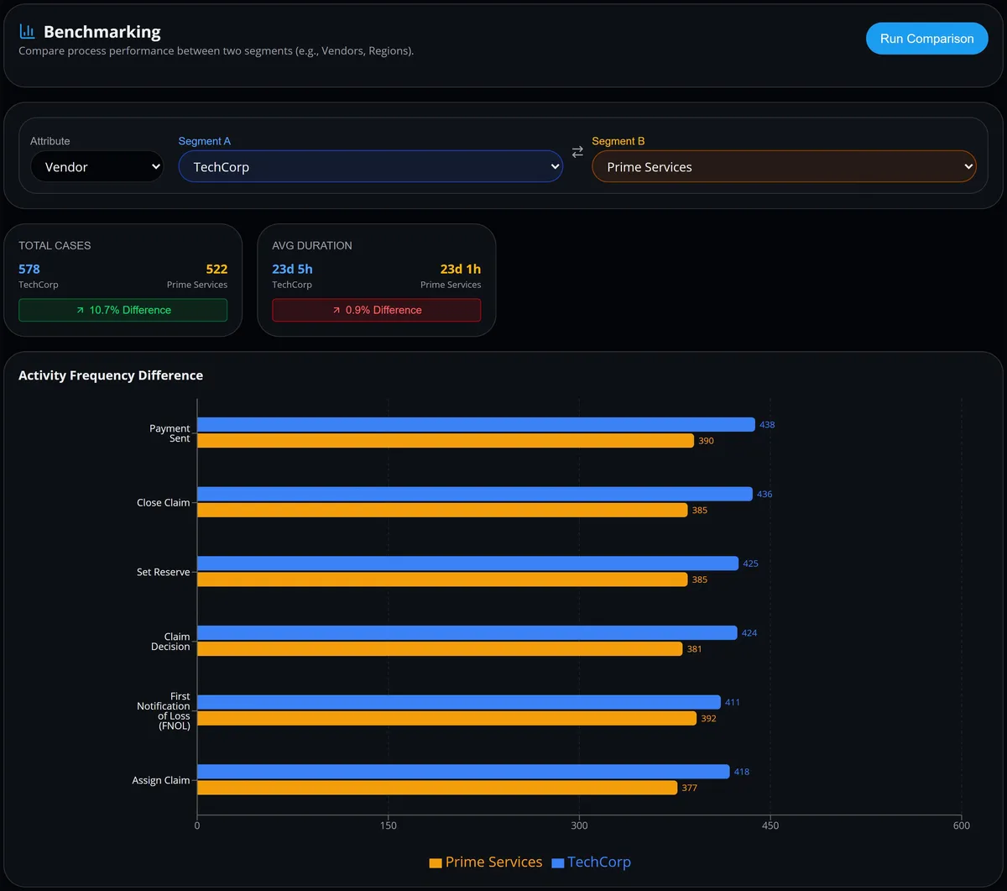Select the TechCorp FNOL bar (411)
The image size is (1007, 891).
coord(459,702)
